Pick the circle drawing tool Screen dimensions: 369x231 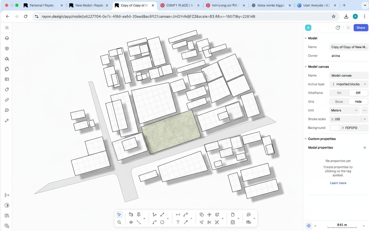click(162, 222)
